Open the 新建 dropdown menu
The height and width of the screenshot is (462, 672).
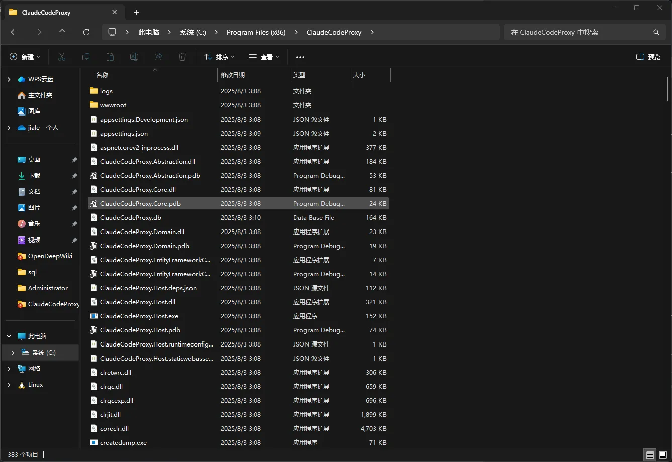[x=25, y=57]
